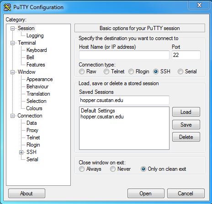Collapse the Session tree node
Image resolution: width=212 pixels, height=204 pixels.
pos(12,28)
